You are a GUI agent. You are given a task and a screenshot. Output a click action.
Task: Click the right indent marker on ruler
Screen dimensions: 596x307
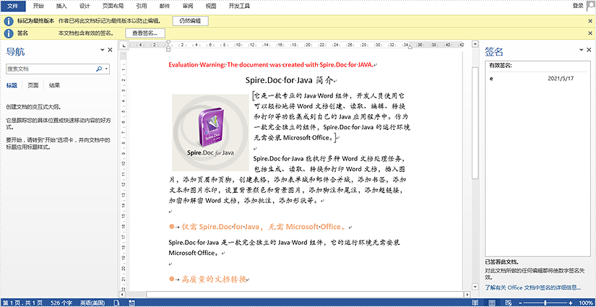[x=410, y=47]
